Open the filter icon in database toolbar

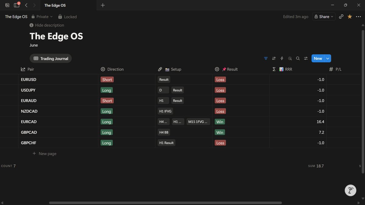point(266,58)
